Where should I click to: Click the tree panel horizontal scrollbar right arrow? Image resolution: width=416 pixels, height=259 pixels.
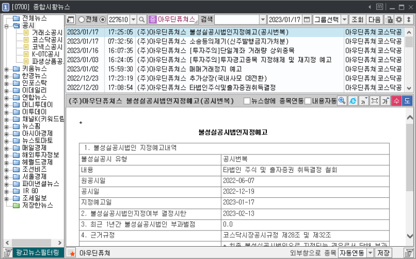(60, 242)
